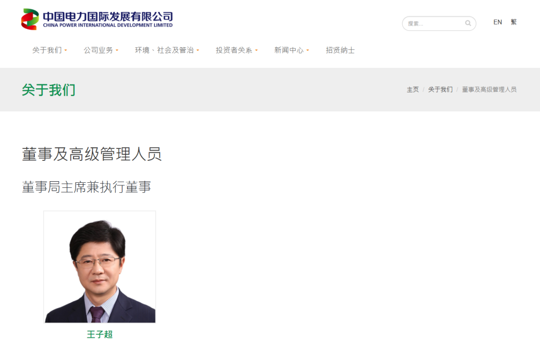Switch to traditional Chinese with 繁

pos(513,22)
